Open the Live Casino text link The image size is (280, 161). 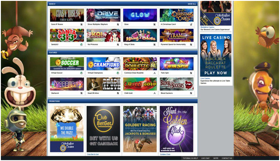[205, 78]
